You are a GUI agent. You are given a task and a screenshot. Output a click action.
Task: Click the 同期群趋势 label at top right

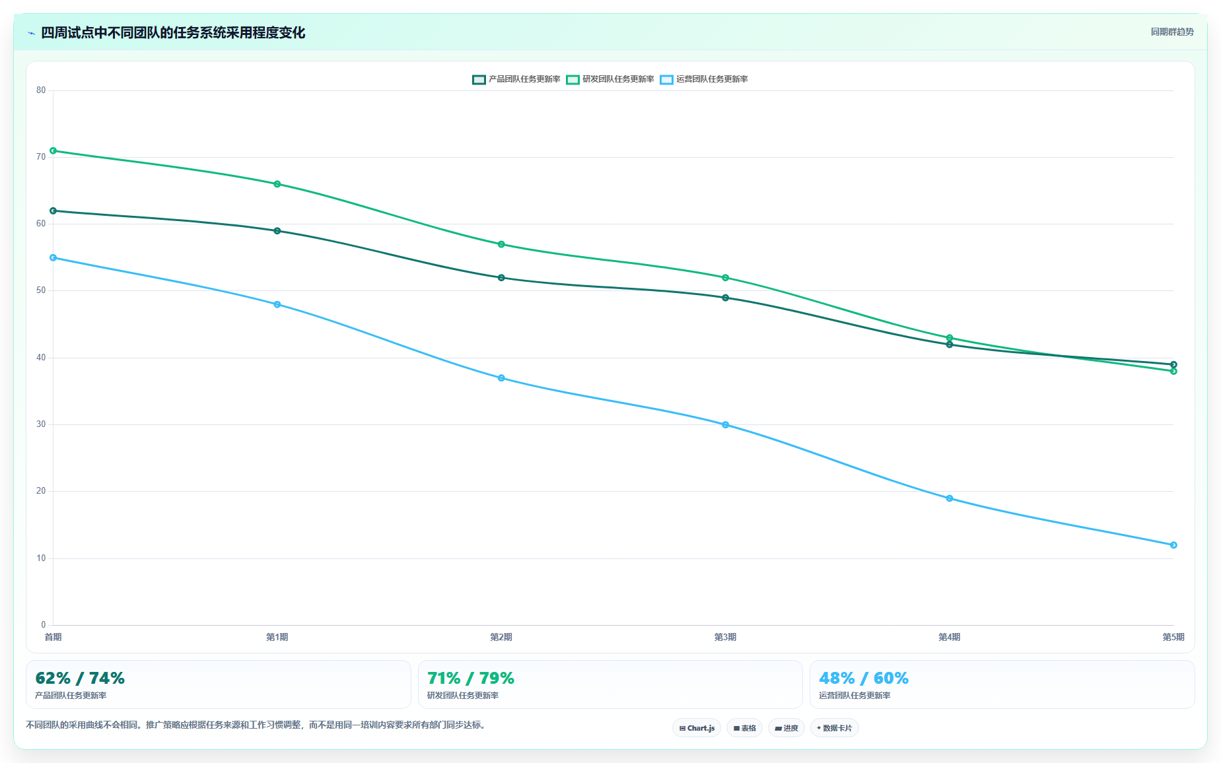(x=1172, y=32)
